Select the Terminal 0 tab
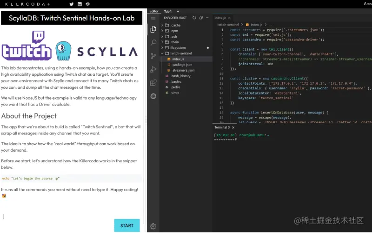 pyautogui.click(x=222, y=127)
